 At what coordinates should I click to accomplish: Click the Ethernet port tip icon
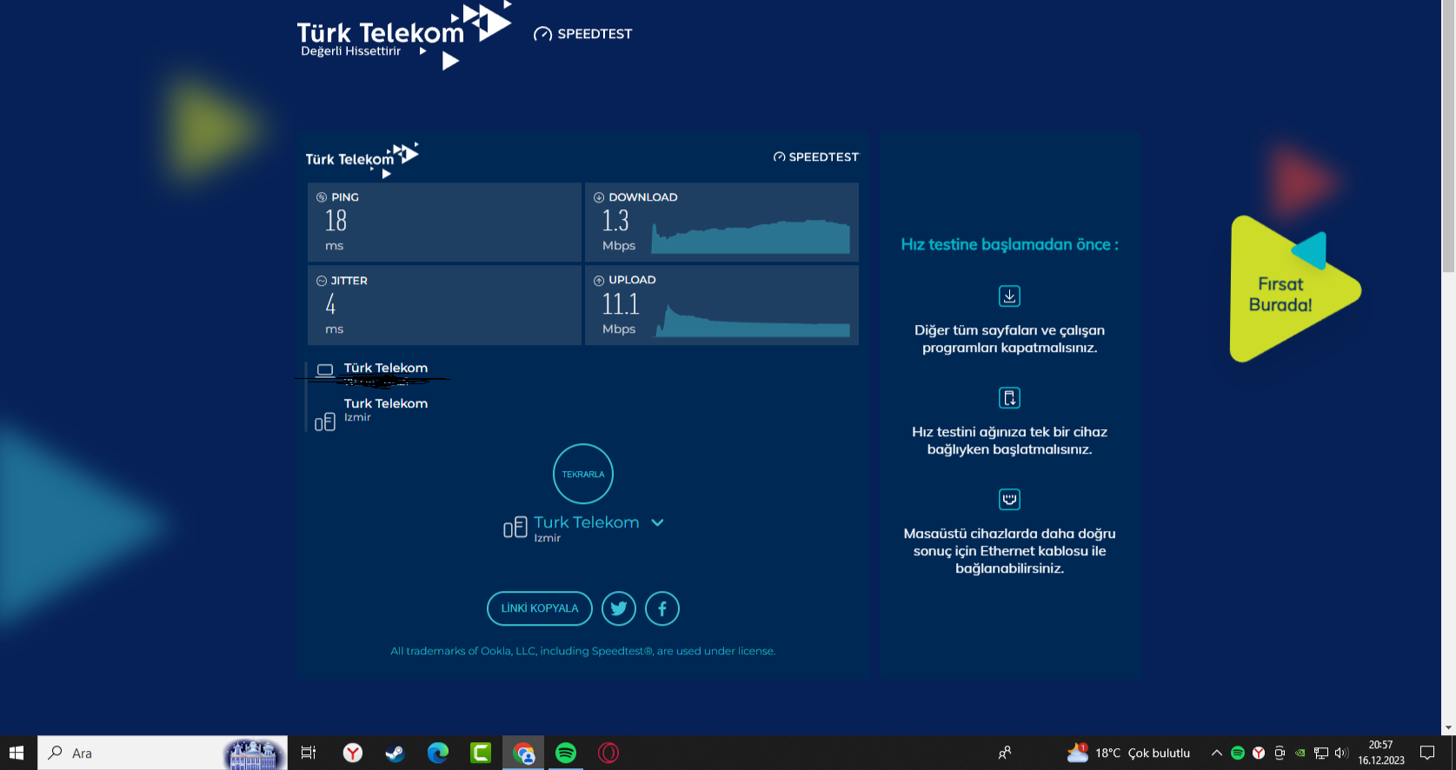coord(1009,500)
